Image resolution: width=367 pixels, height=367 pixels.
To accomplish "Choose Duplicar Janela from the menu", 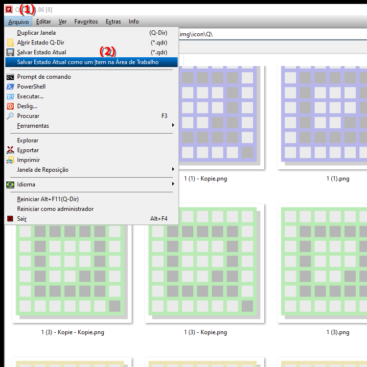I will [x=36, y=33].
